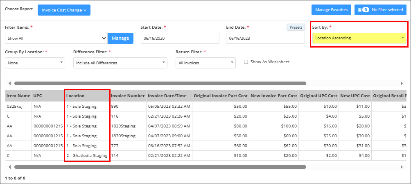Click the bottom scrollbar right arrow

point(401,167)
